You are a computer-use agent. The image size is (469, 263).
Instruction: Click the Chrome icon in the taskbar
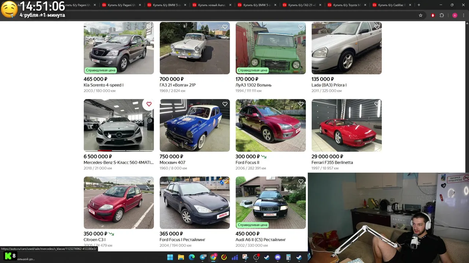213,257
